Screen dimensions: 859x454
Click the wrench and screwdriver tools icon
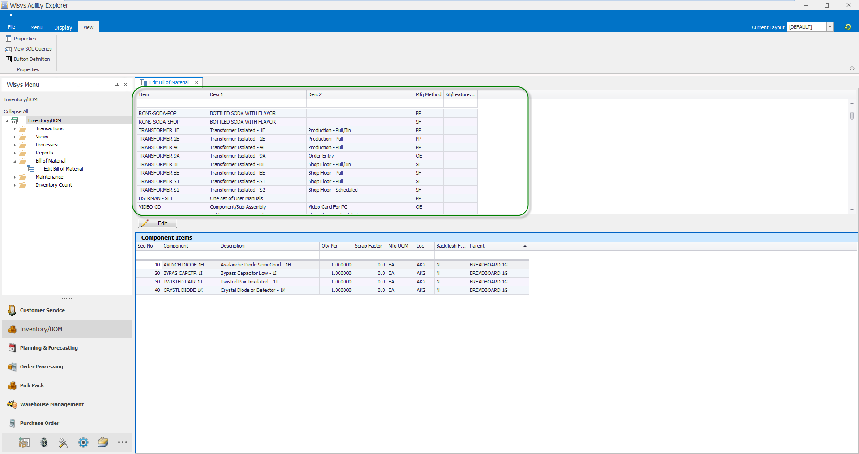coord(64,442)
